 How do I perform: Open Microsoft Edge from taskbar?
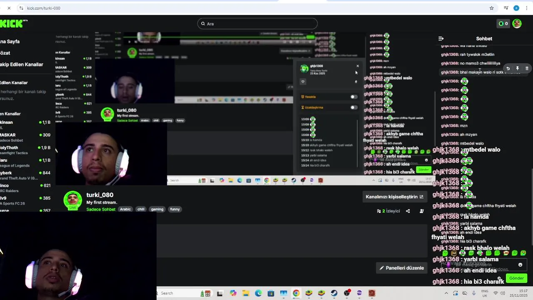258,293
